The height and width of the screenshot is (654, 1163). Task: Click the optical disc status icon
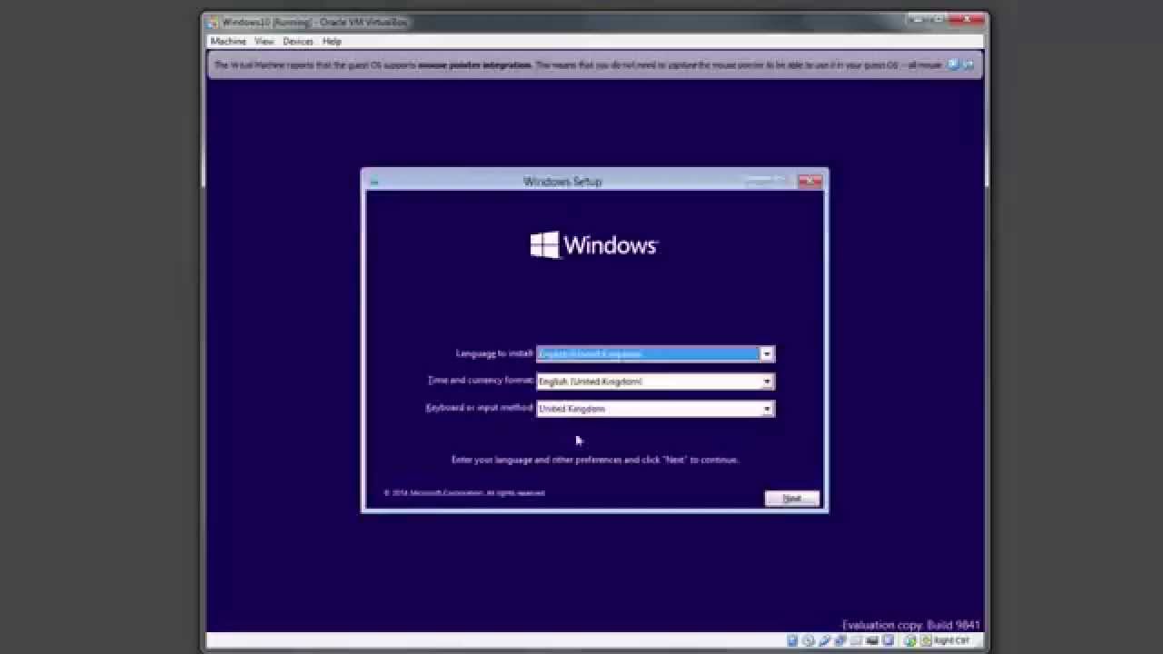(809, 640)
